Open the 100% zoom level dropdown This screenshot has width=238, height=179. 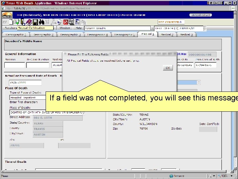pyautogui.click(x=231, y=176)
